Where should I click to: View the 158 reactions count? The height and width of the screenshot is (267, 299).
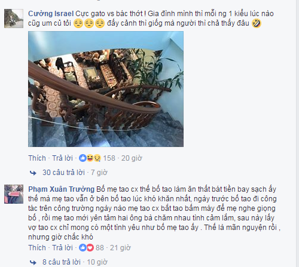(x=109, y=158)
